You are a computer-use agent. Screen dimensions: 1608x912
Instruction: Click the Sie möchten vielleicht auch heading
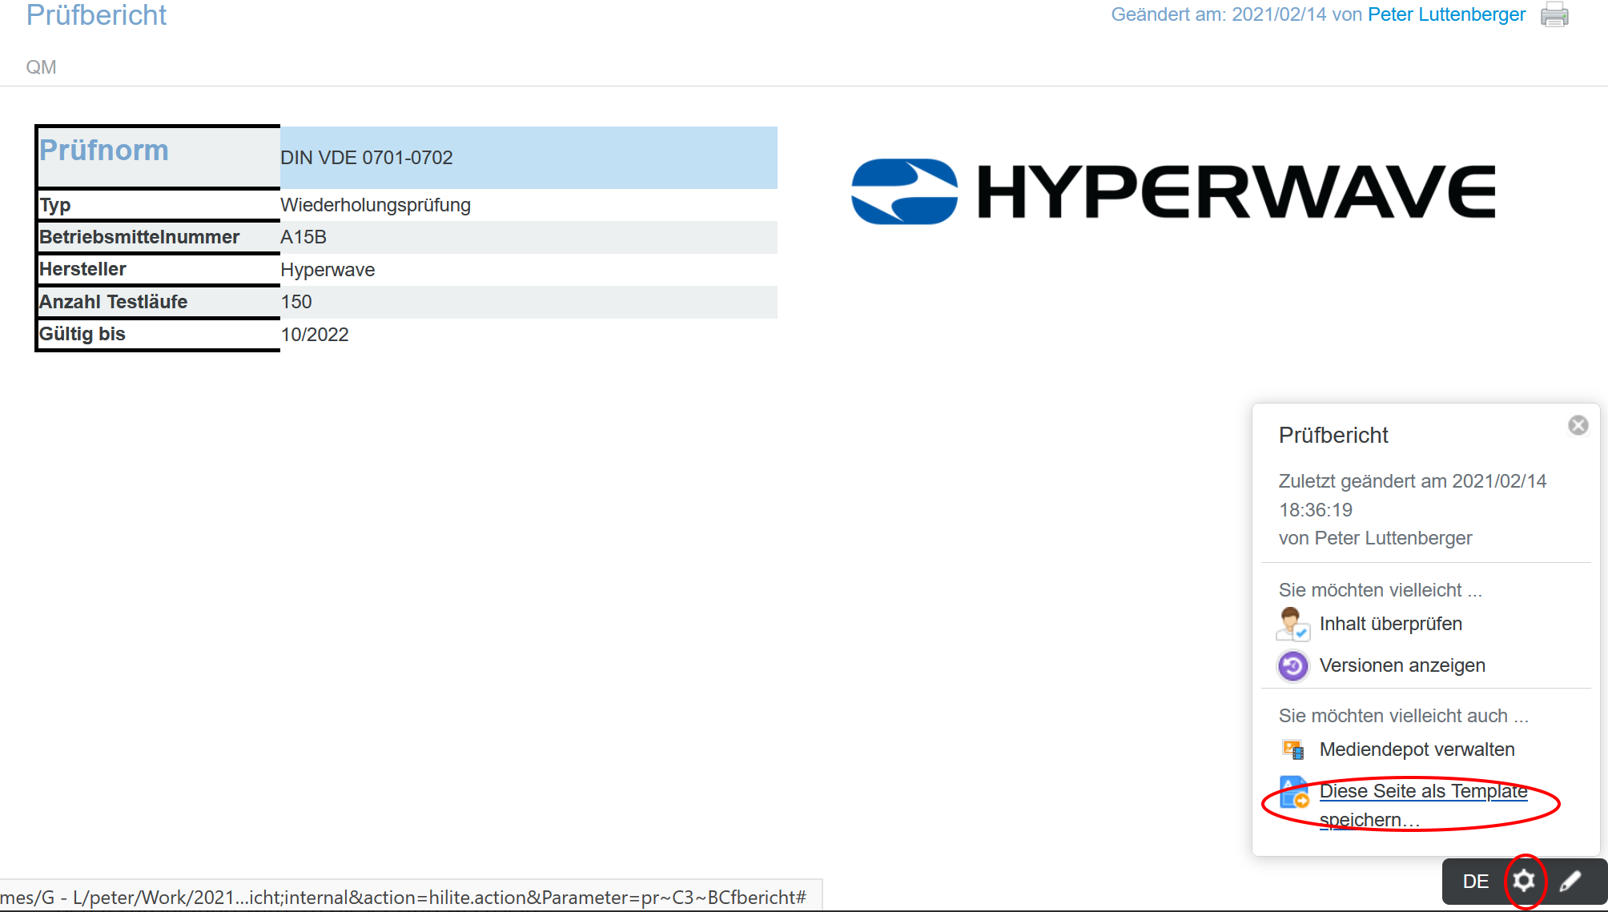pos(1403,716)
